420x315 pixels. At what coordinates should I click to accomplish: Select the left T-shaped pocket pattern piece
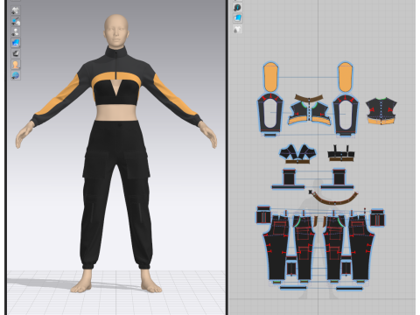[289, 179]
